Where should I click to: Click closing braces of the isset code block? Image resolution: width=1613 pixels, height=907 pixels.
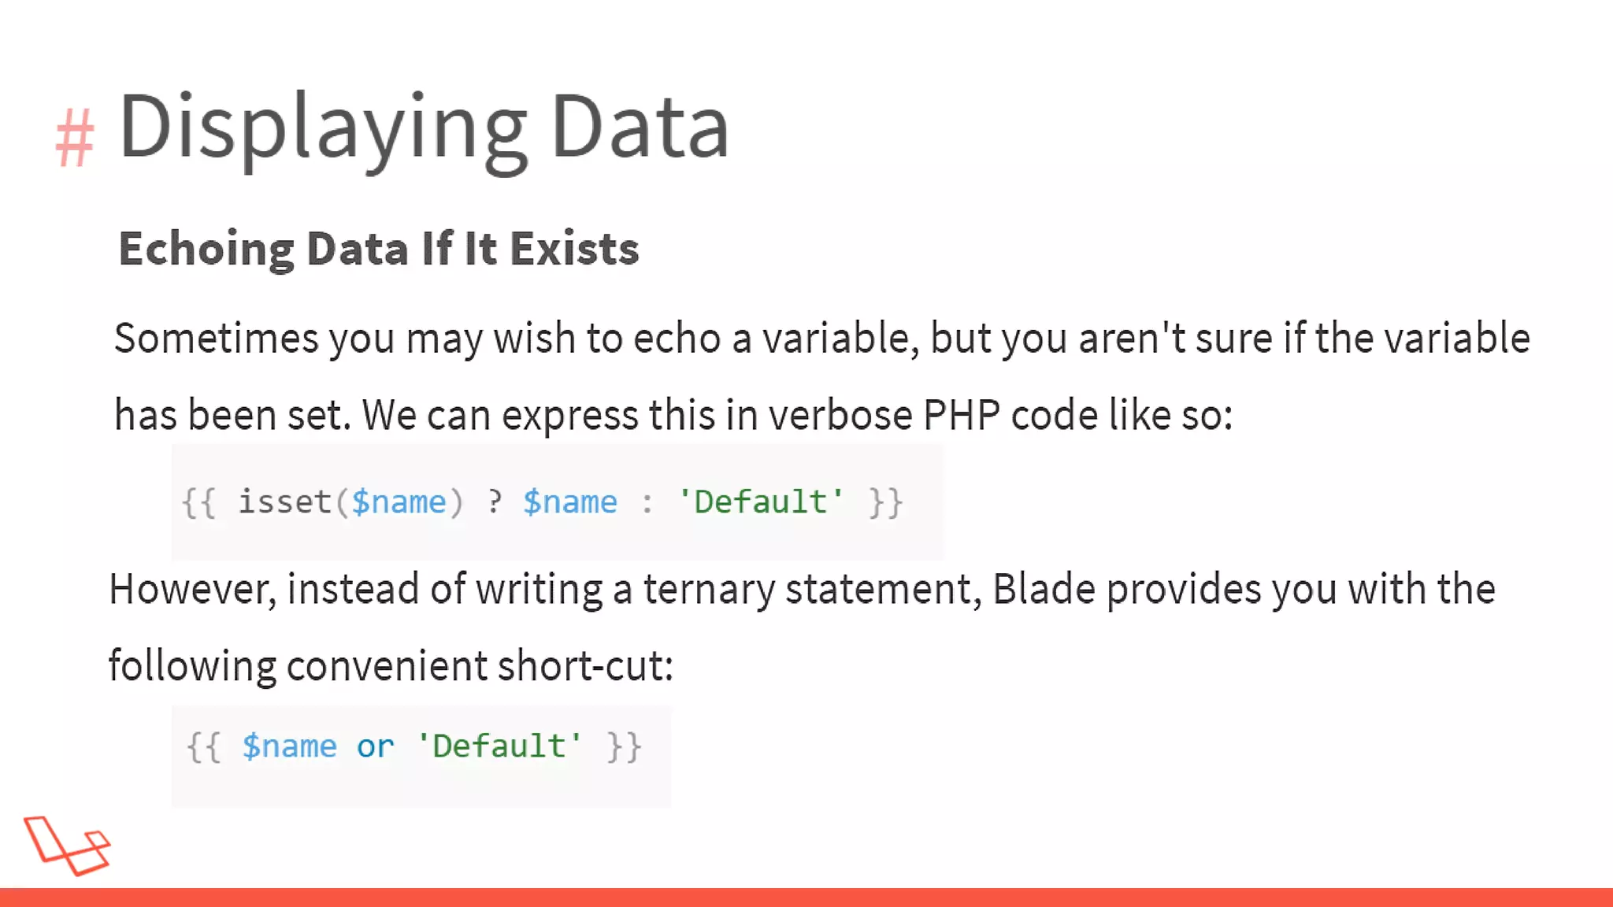coord(885,502)
